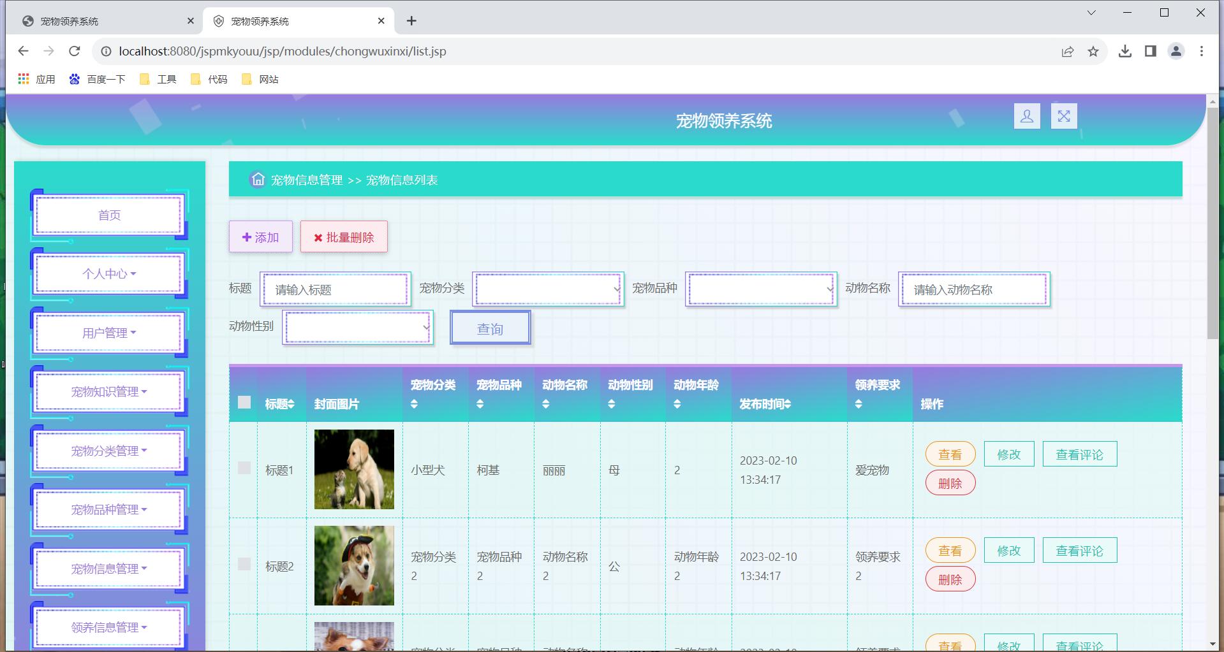Expand the 领养信息管理 sidebar menu
Viewport: 1224px width, 652px height.
[109, 627]
